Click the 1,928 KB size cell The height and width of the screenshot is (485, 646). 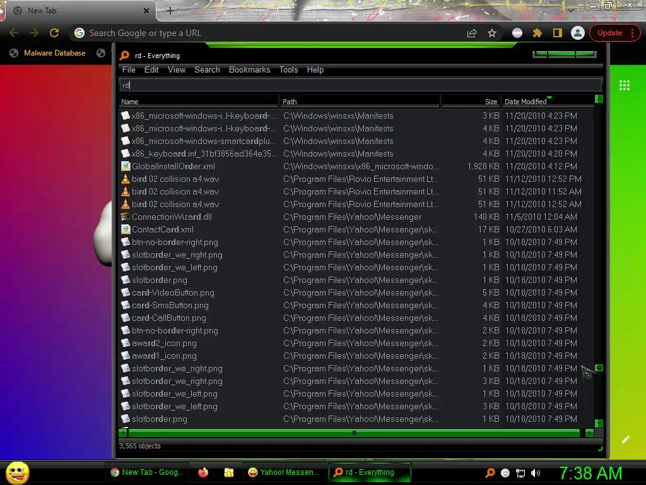(483, 166)
